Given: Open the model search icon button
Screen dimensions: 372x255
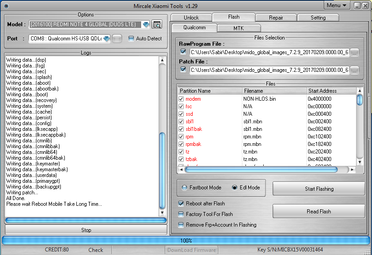Looking at the screenshot, I should (x=157, y=24).
